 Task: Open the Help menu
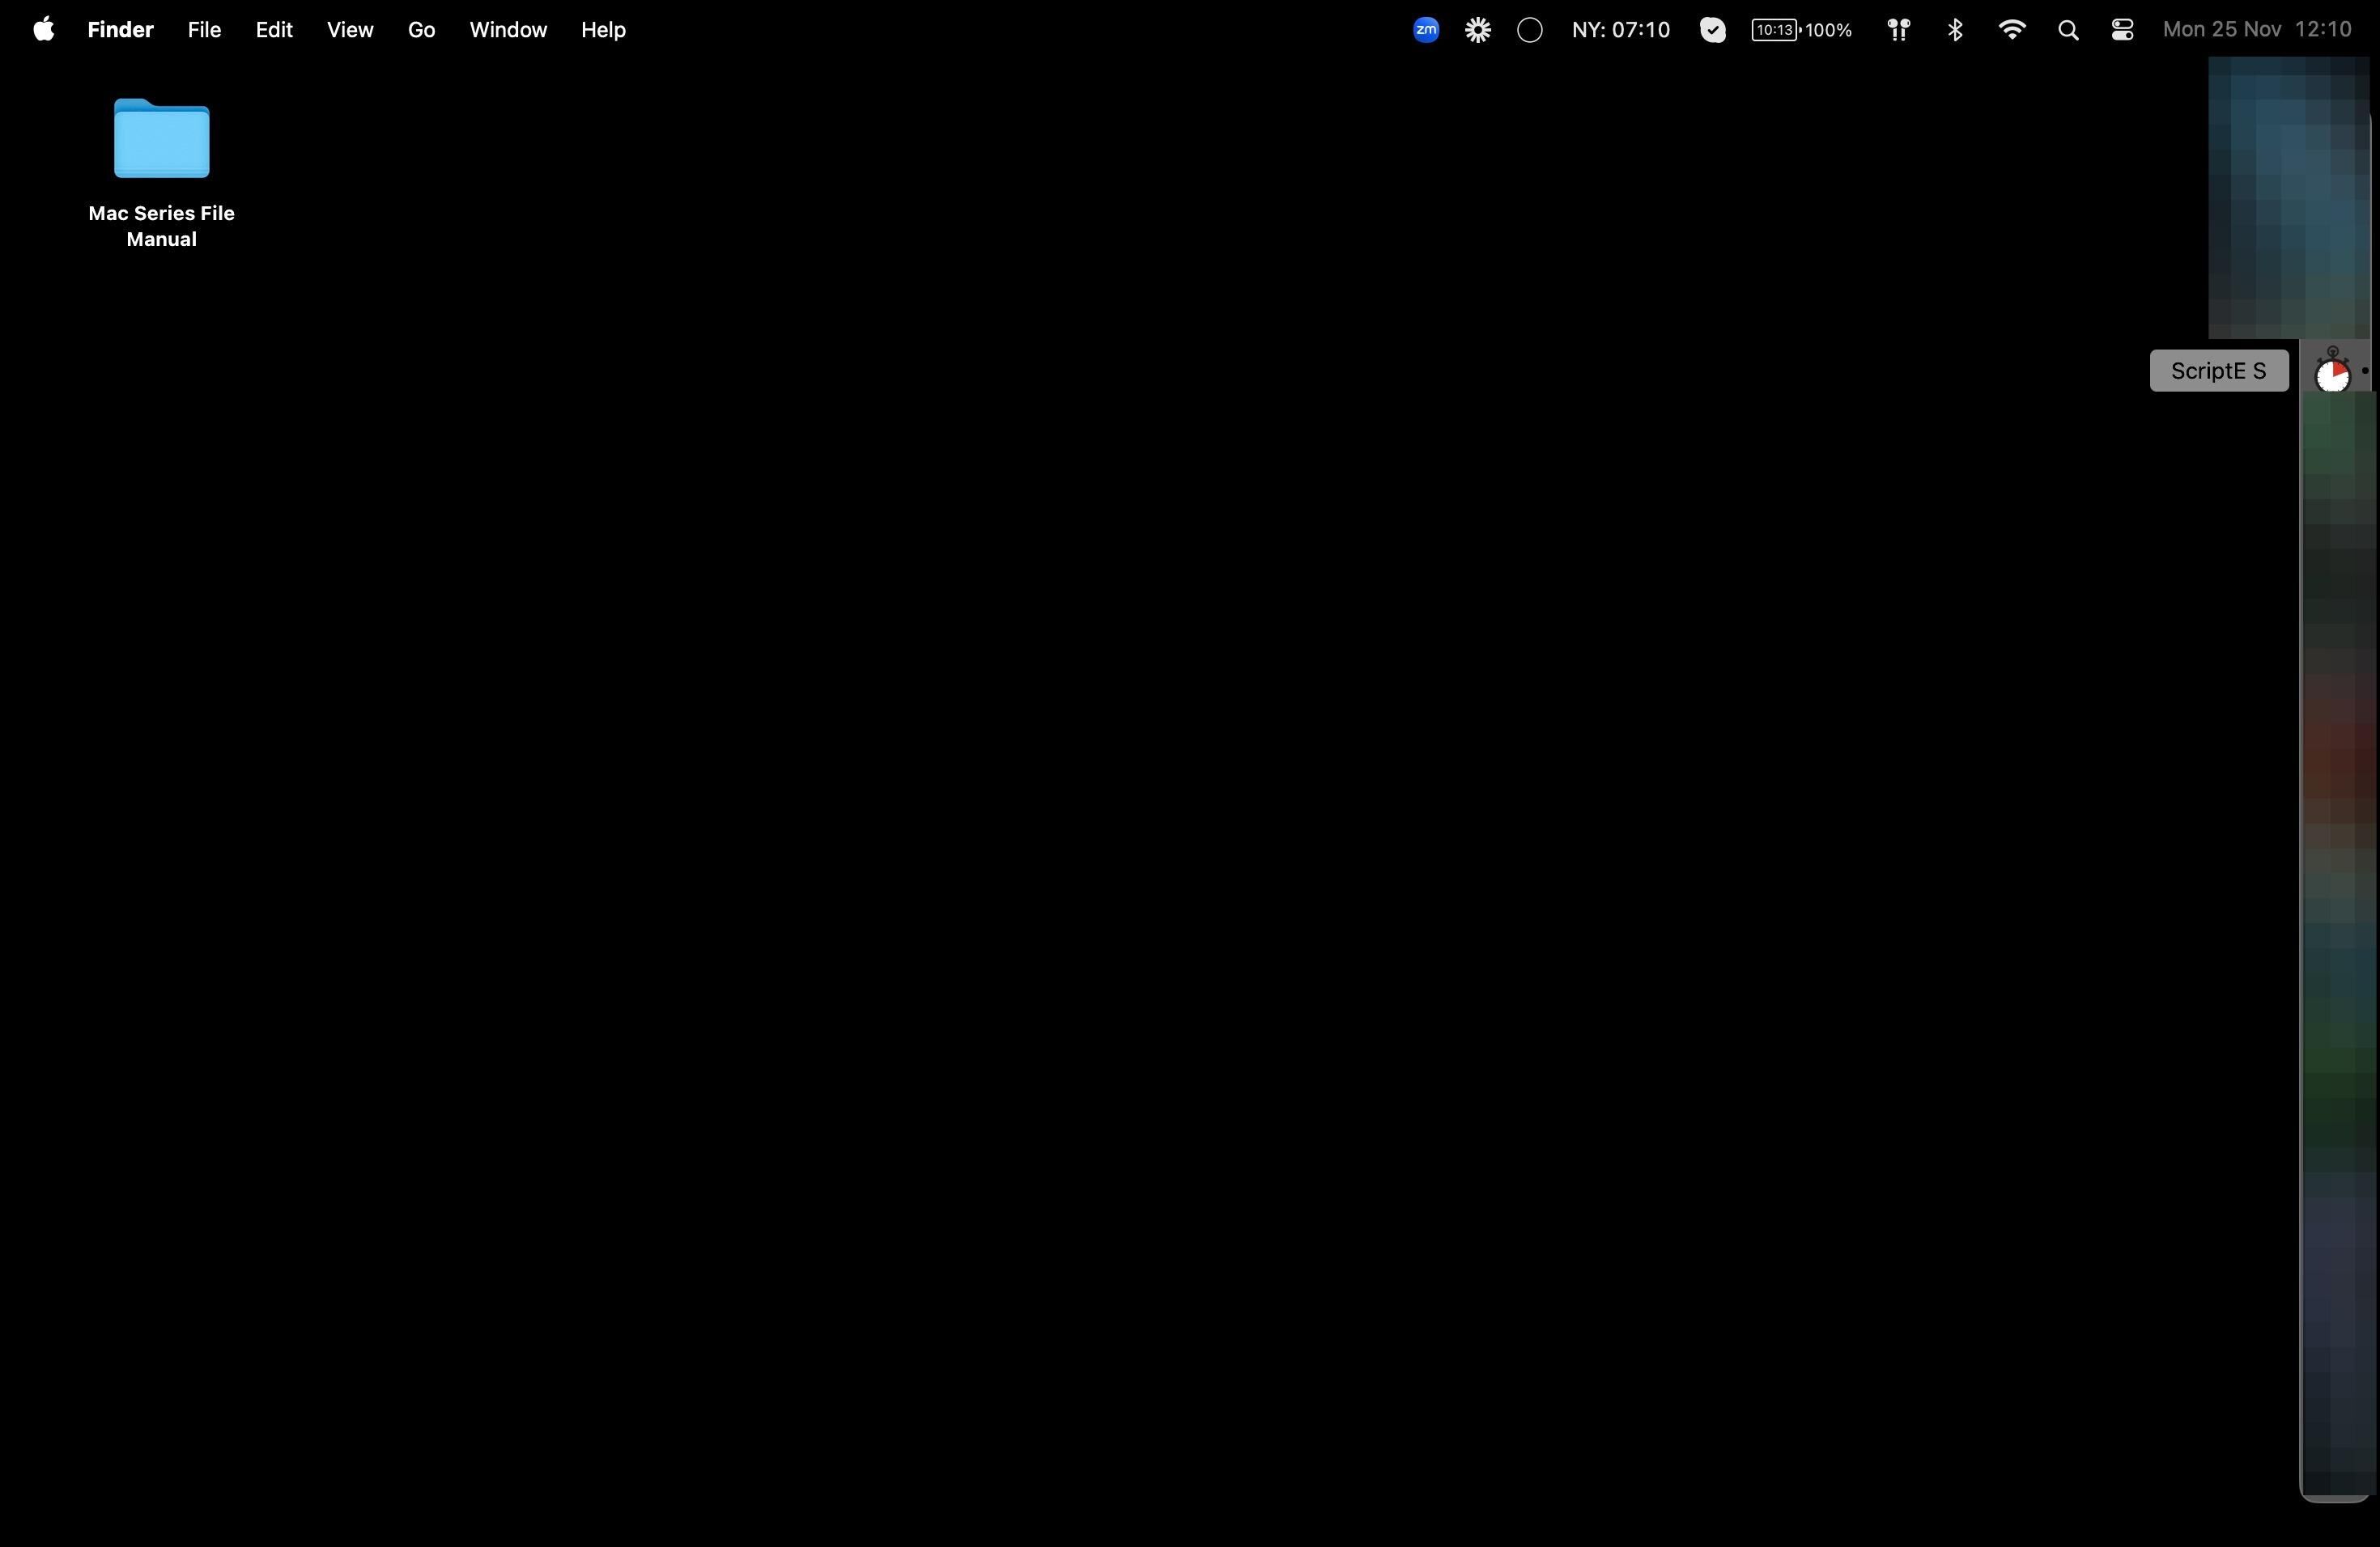coord(603,30)
